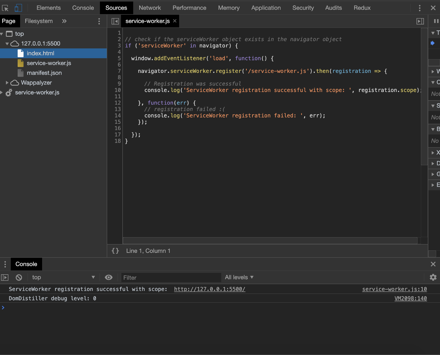Viewport: 440px width, 355px height.
Task: Open console settings gear
Action: (x=433, y=277)
